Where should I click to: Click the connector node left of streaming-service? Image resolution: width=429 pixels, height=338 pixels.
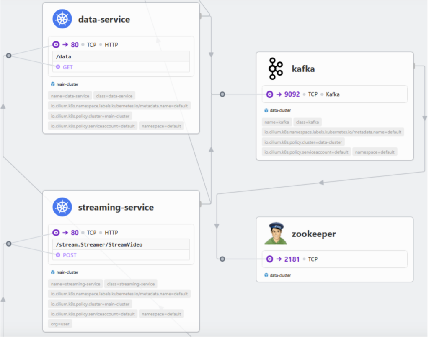(9, 244)
